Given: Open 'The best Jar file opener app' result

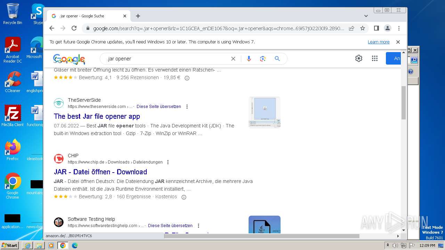Looking at the screenshot, I should pyautogui.click(x=97, y=116).
